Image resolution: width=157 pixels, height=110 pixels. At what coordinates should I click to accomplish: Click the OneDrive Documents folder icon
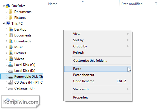(x=11, y=12)
